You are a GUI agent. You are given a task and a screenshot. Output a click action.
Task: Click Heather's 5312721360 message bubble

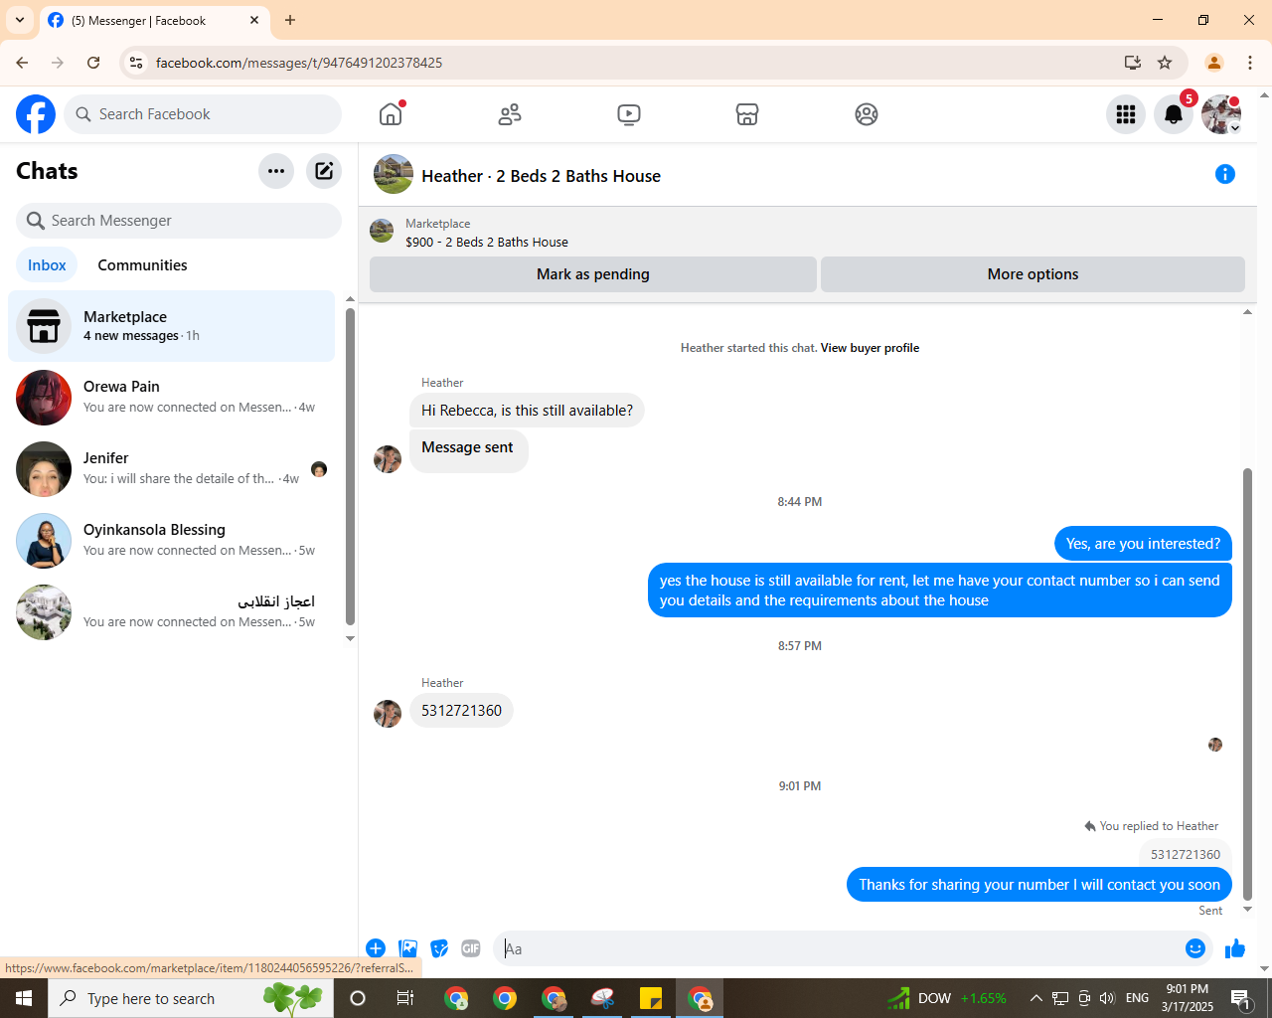(x=461, y=711)
